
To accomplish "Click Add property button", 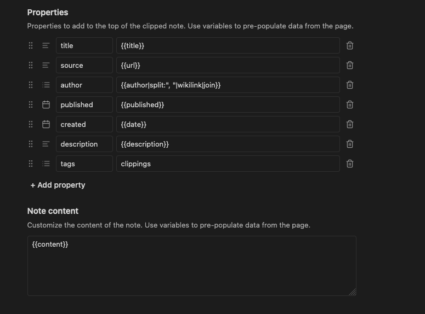I will 58,185.
